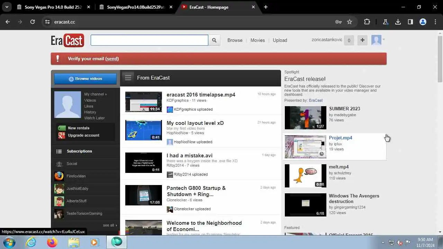Click the send verification email link
This screenshot has width=443, height=249.
pos(112,58)
